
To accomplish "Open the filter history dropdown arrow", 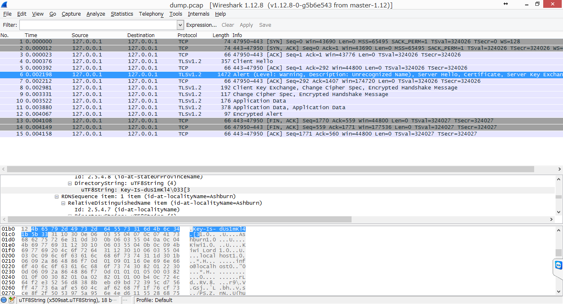I will [x=180, y=25].
